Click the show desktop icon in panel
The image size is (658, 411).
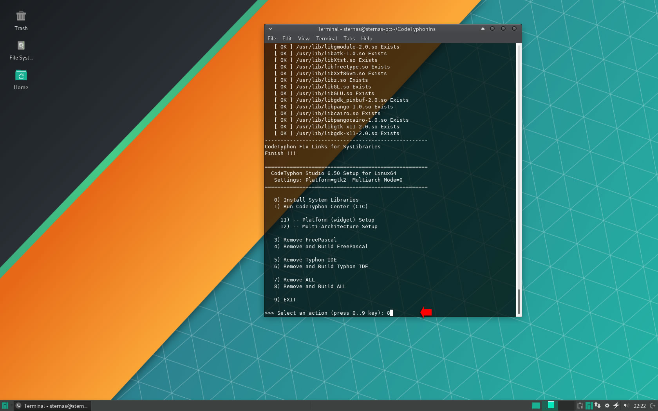tap(536, 406)
